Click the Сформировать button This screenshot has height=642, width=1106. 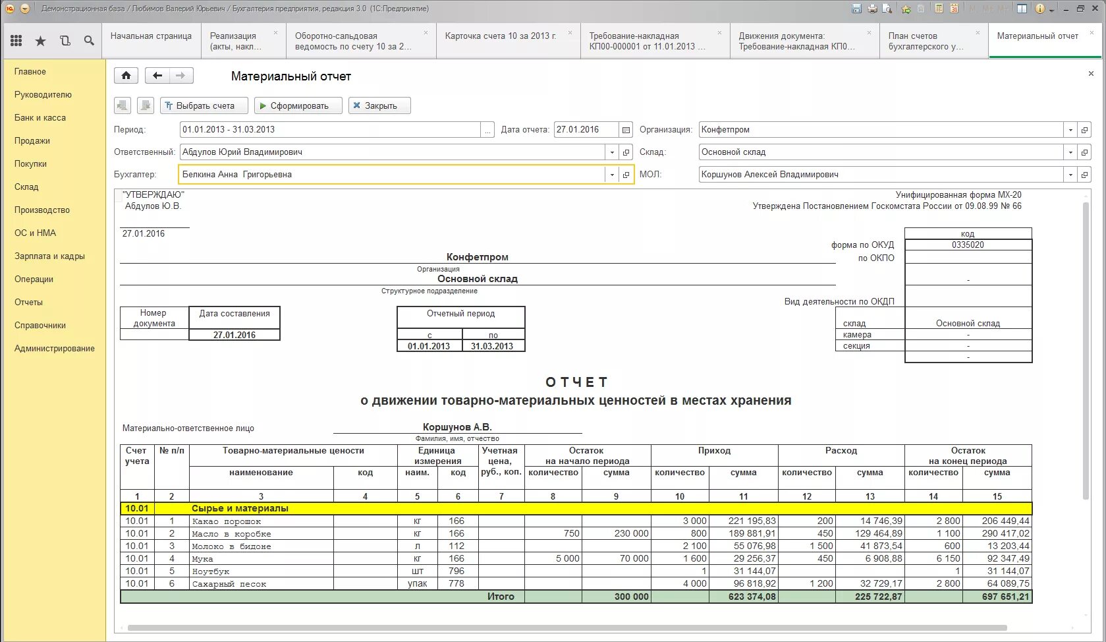298,105
